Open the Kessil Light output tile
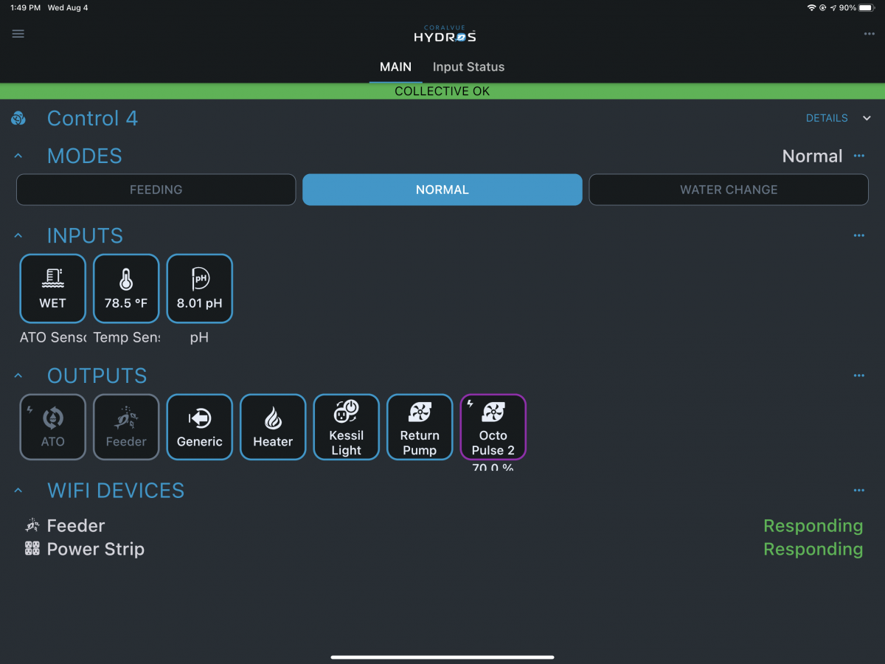This screenshot has height=664, width=885. coord(347,427)
